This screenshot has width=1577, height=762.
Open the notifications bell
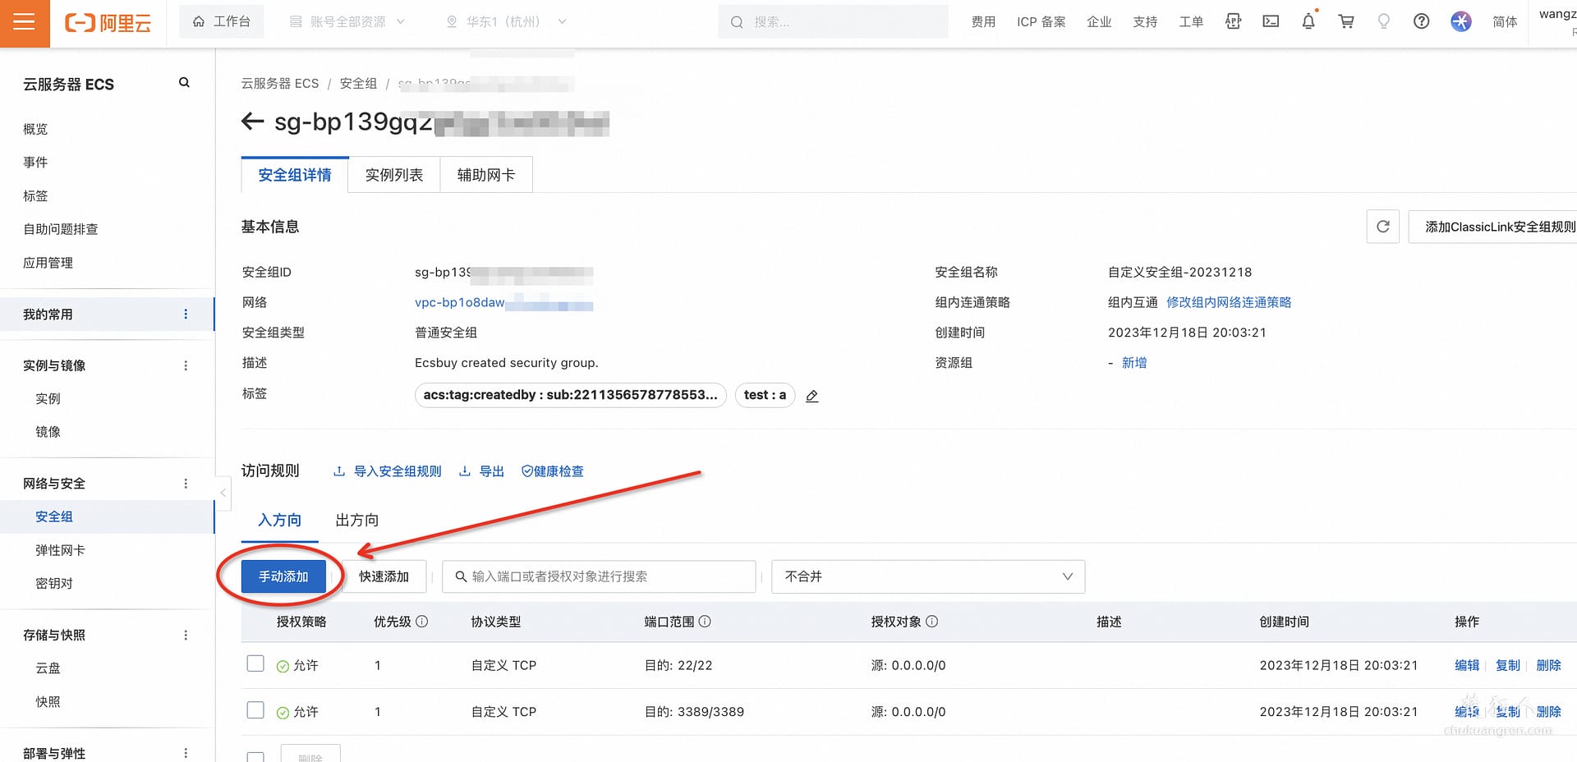(1308, 21)
